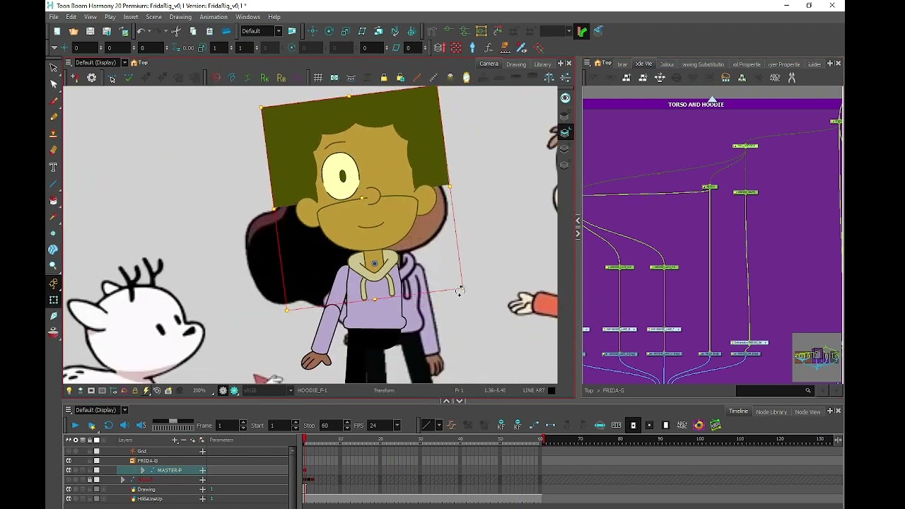Click the padlock lock icon in the Camera toolbar

pyautogui.click(x=384, y=78)
